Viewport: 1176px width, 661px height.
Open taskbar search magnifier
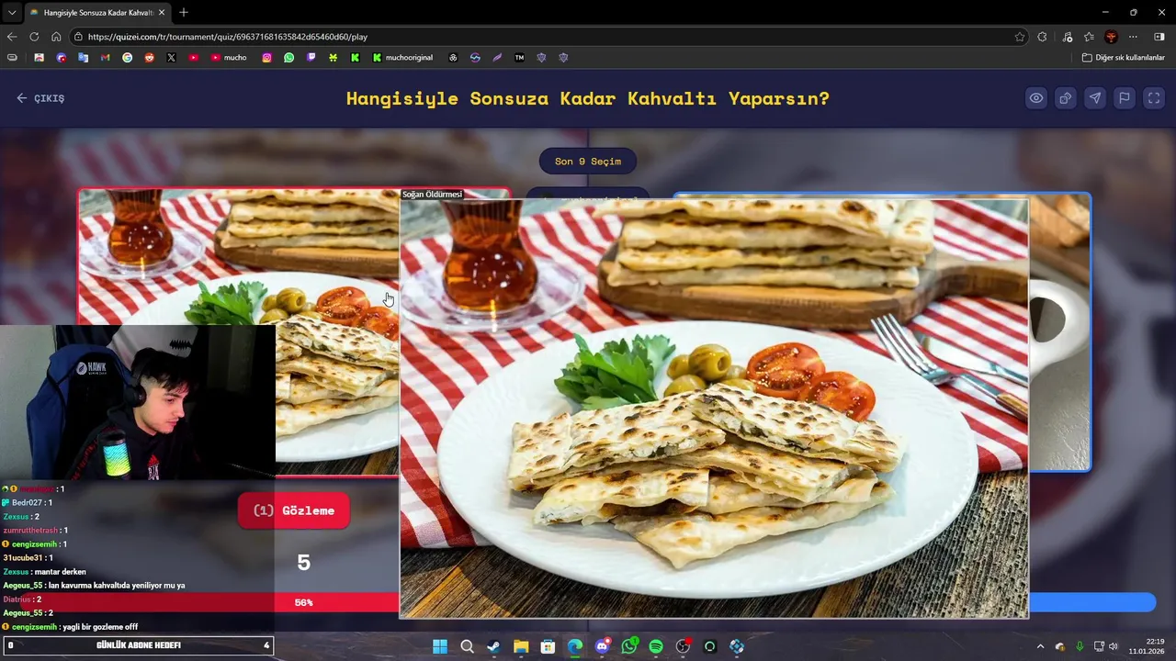tap(467, 646)
